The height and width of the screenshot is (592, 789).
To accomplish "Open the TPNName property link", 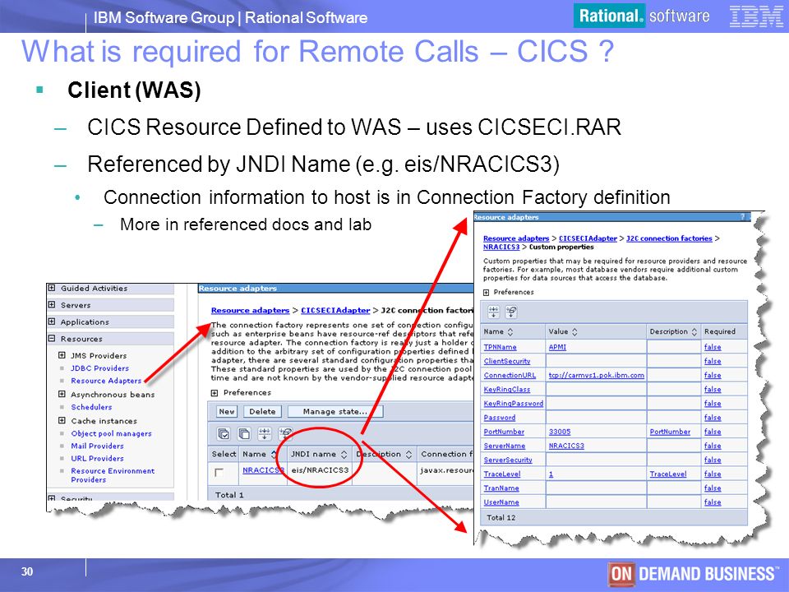I will pyautogui.click(x=500, y=347).
